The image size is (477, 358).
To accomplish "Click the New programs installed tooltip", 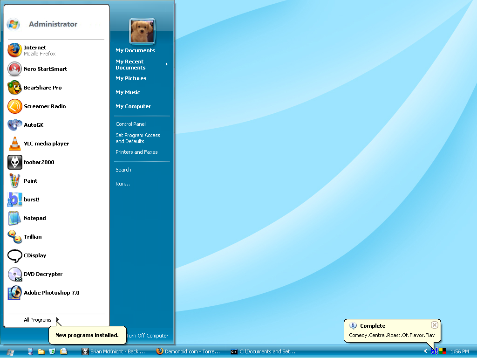I will tap(87, 335).
